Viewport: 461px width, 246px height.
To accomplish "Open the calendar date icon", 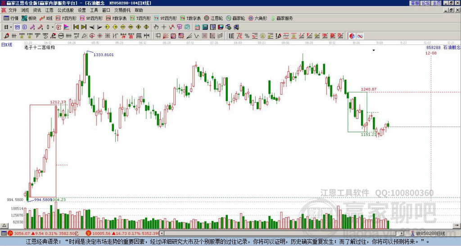I will click(197, 27).
